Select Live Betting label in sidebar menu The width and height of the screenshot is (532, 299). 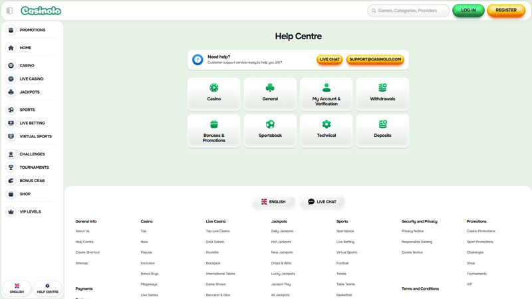point(32,123)
